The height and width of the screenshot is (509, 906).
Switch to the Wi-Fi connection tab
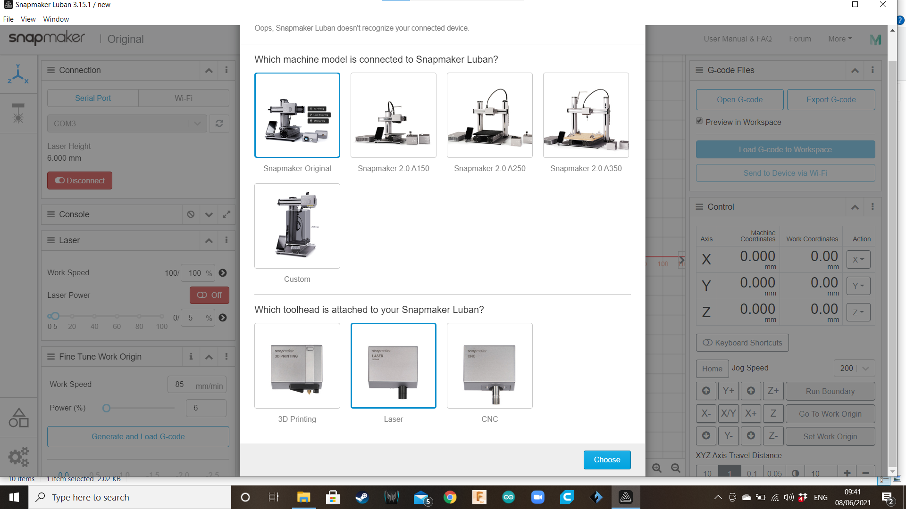click(x=184, y=98)
